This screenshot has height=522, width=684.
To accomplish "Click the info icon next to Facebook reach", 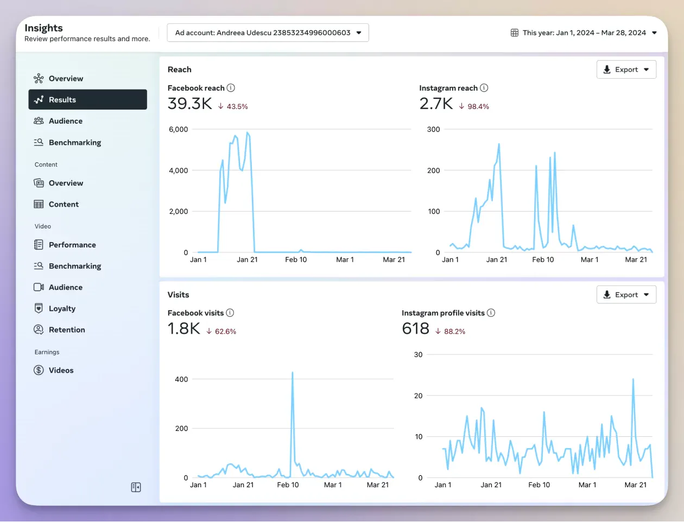I will coord(231,88).
